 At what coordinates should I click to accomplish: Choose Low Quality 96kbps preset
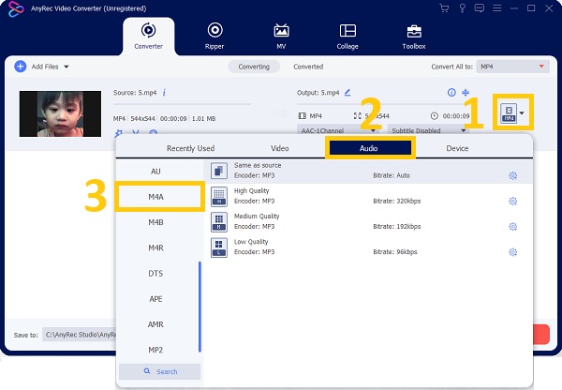click(369, 247)
